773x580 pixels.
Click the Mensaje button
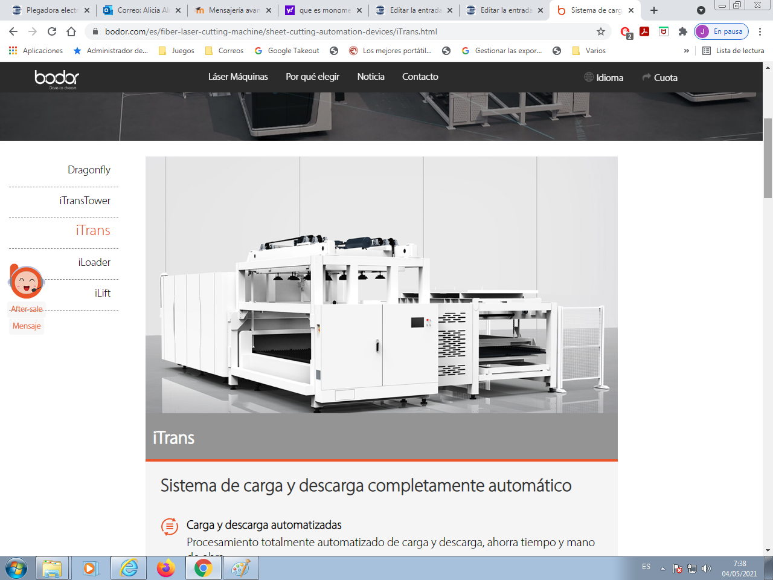click(x=27, y=326)
